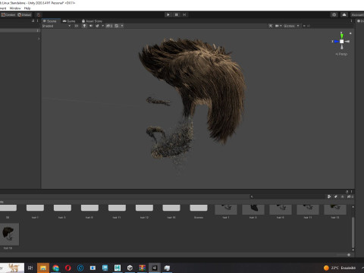Click the blue axis cone on the gizmo
364x273 pixels.
(337, 42)
